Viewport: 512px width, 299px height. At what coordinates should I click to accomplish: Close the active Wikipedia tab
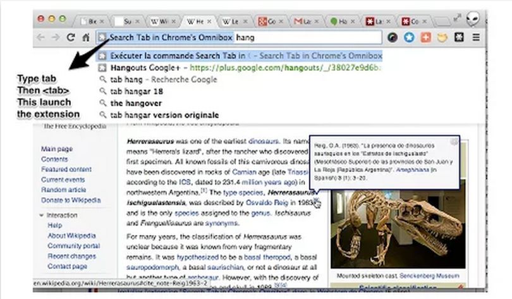click(209, 21)
